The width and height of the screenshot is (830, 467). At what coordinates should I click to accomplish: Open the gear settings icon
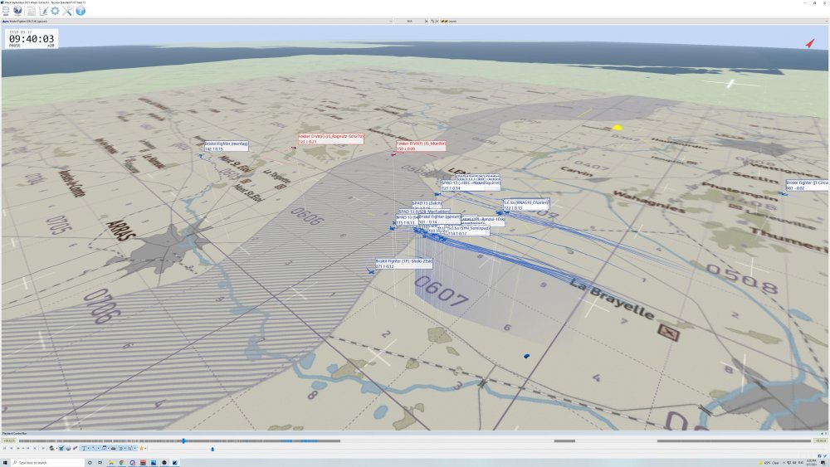(55, 11)
